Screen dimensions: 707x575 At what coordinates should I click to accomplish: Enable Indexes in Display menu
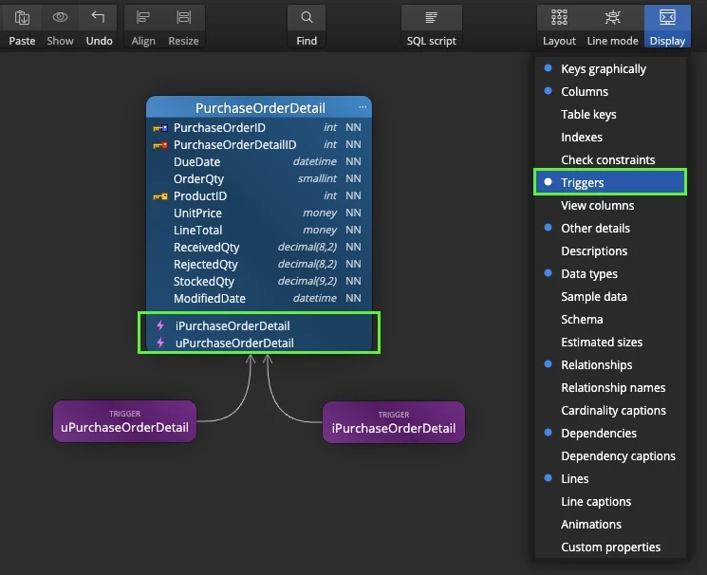(x=610, y=137)
